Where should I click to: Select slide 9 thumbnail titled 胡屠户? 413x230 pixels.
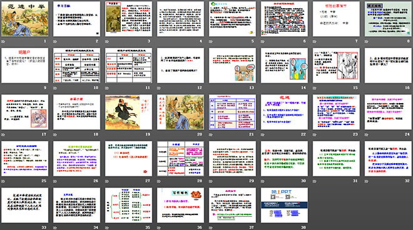(25, 66)
